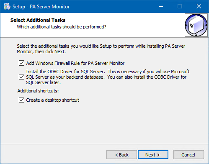Toggle Install the ODBC Driver checkbox

pos(21,77)
